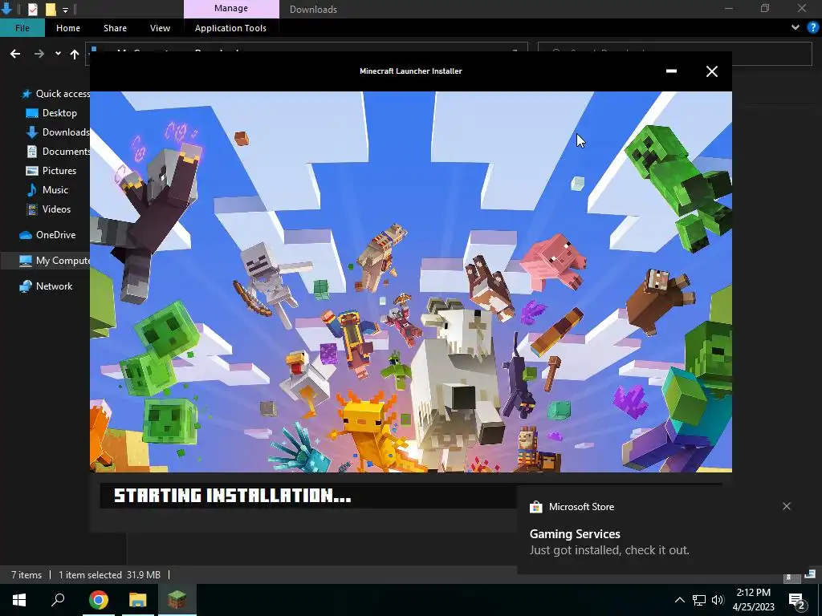Open the File menu in File Explorer
The height and width of the screenshot is (616, 822).
(x=22, y=28)
